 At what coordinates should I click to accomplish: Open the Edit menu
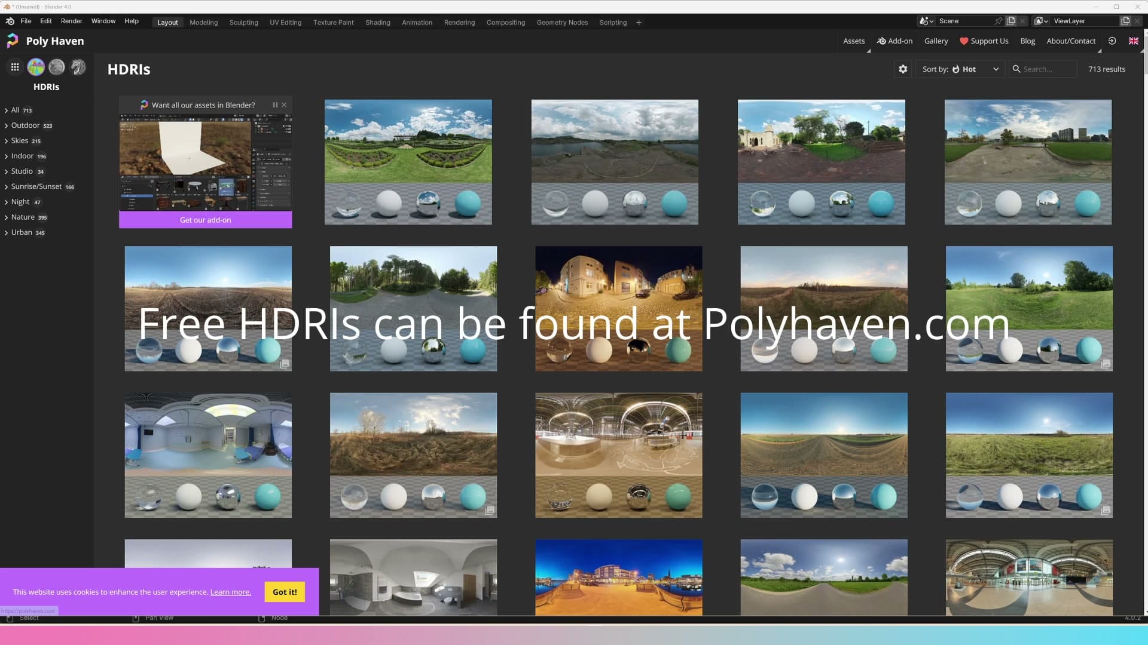click(46, 21)
